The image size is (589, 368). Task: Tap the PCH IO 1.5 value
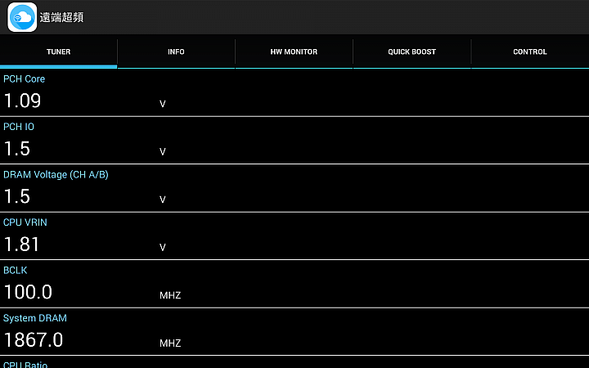[x=17, y=148]
